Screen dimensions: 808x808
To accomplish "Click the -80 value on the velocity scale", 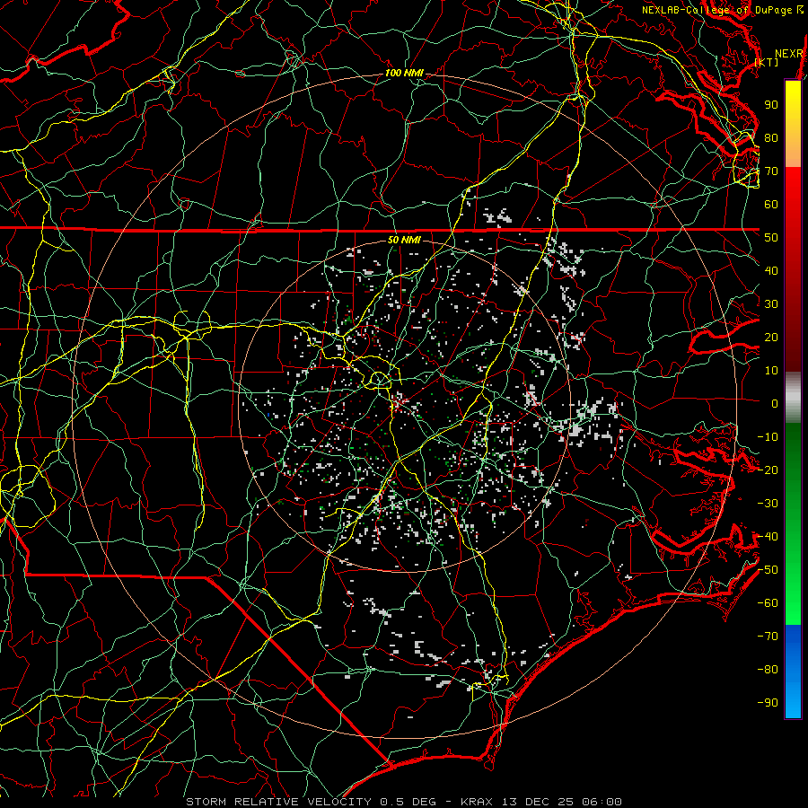I will 768,670.
